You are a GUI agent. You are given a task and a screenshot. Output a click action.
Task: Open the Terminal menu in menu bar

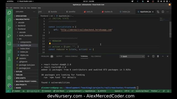coord(34,8)
